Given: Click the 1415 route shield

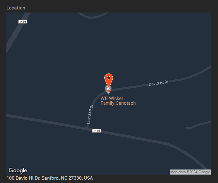Looking at the screenshot, I should 97,131.
